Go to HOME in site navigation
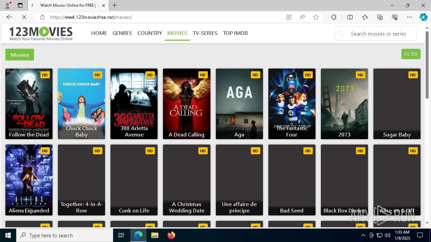431x242 pixels. [x=99, y=33]
